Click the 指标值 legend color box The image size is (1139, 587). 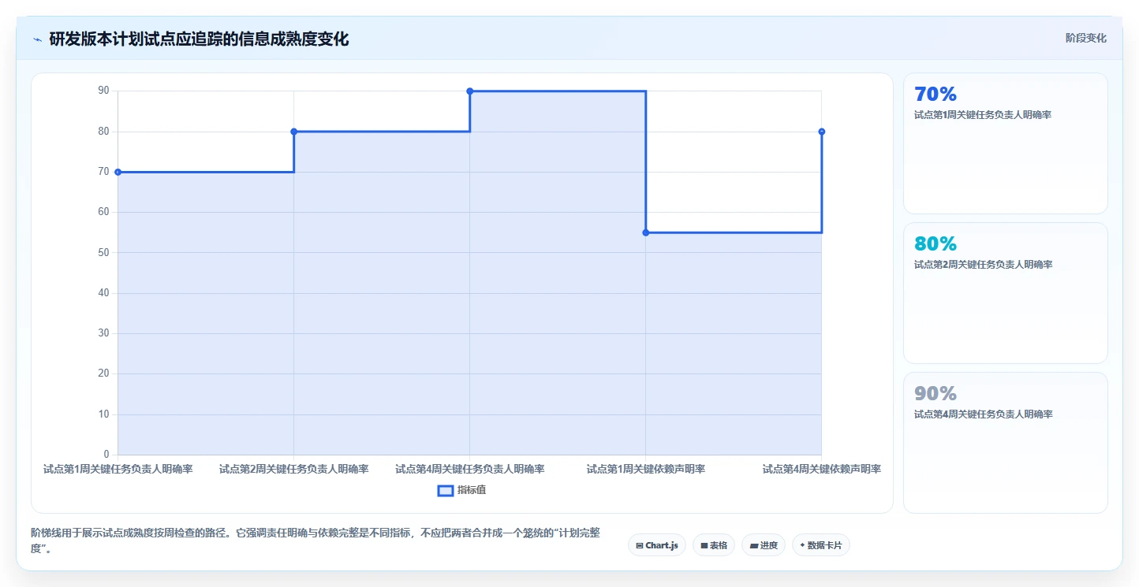click(445, 490)
